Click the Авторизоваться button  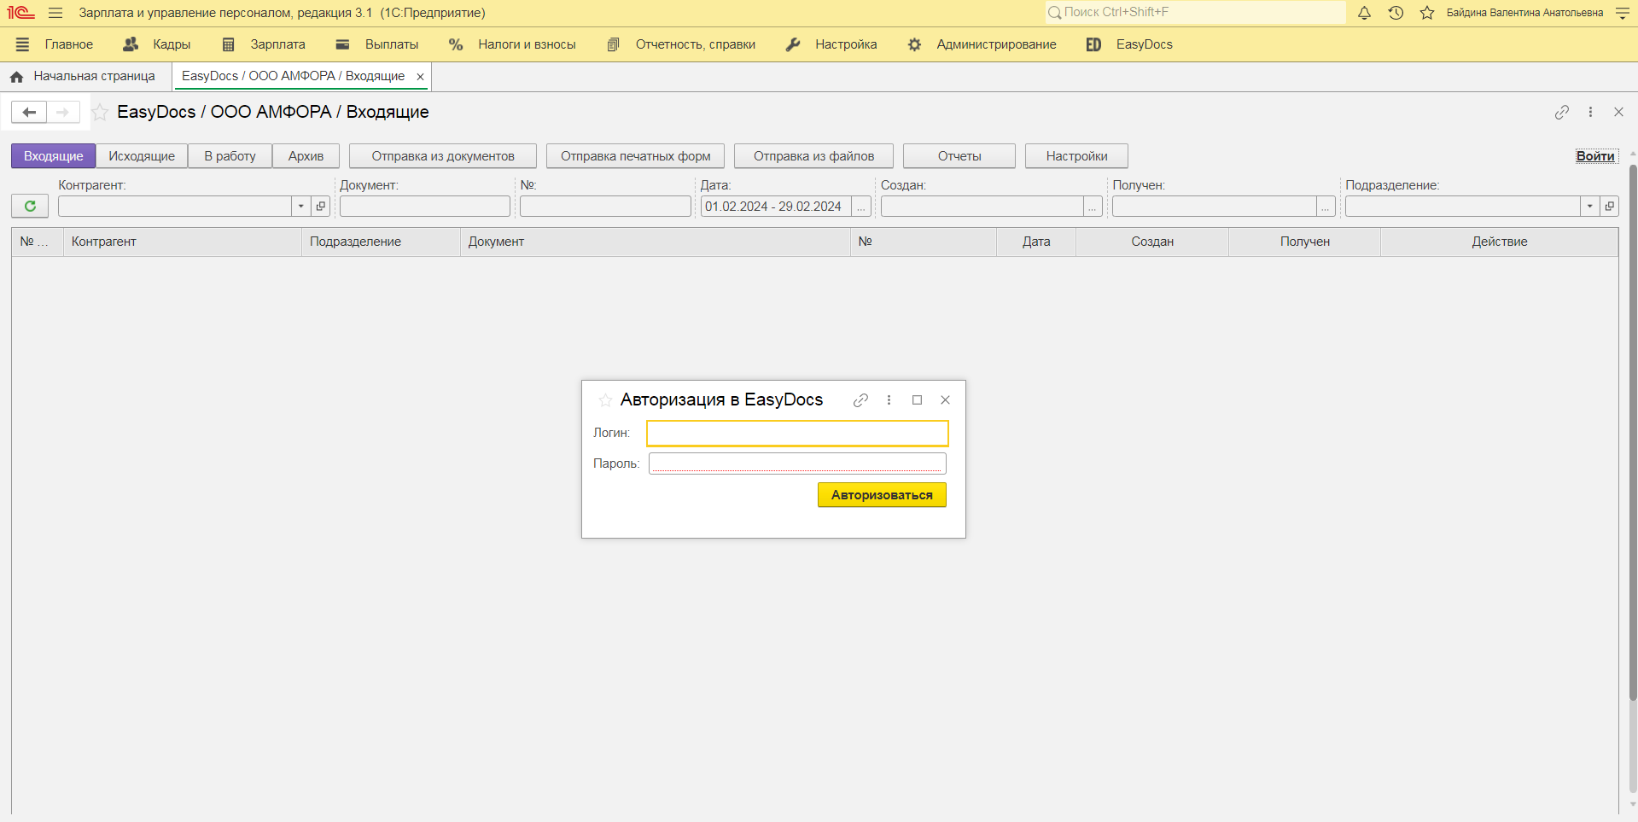881,494
